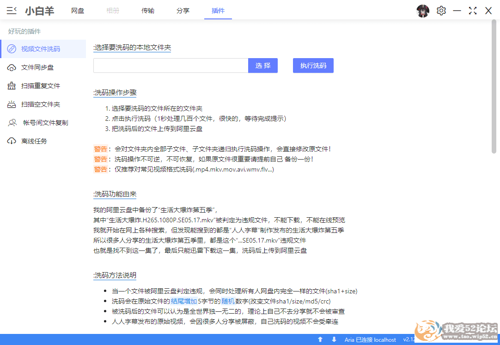Open the user avatar profile

click(x=423, y=11)
